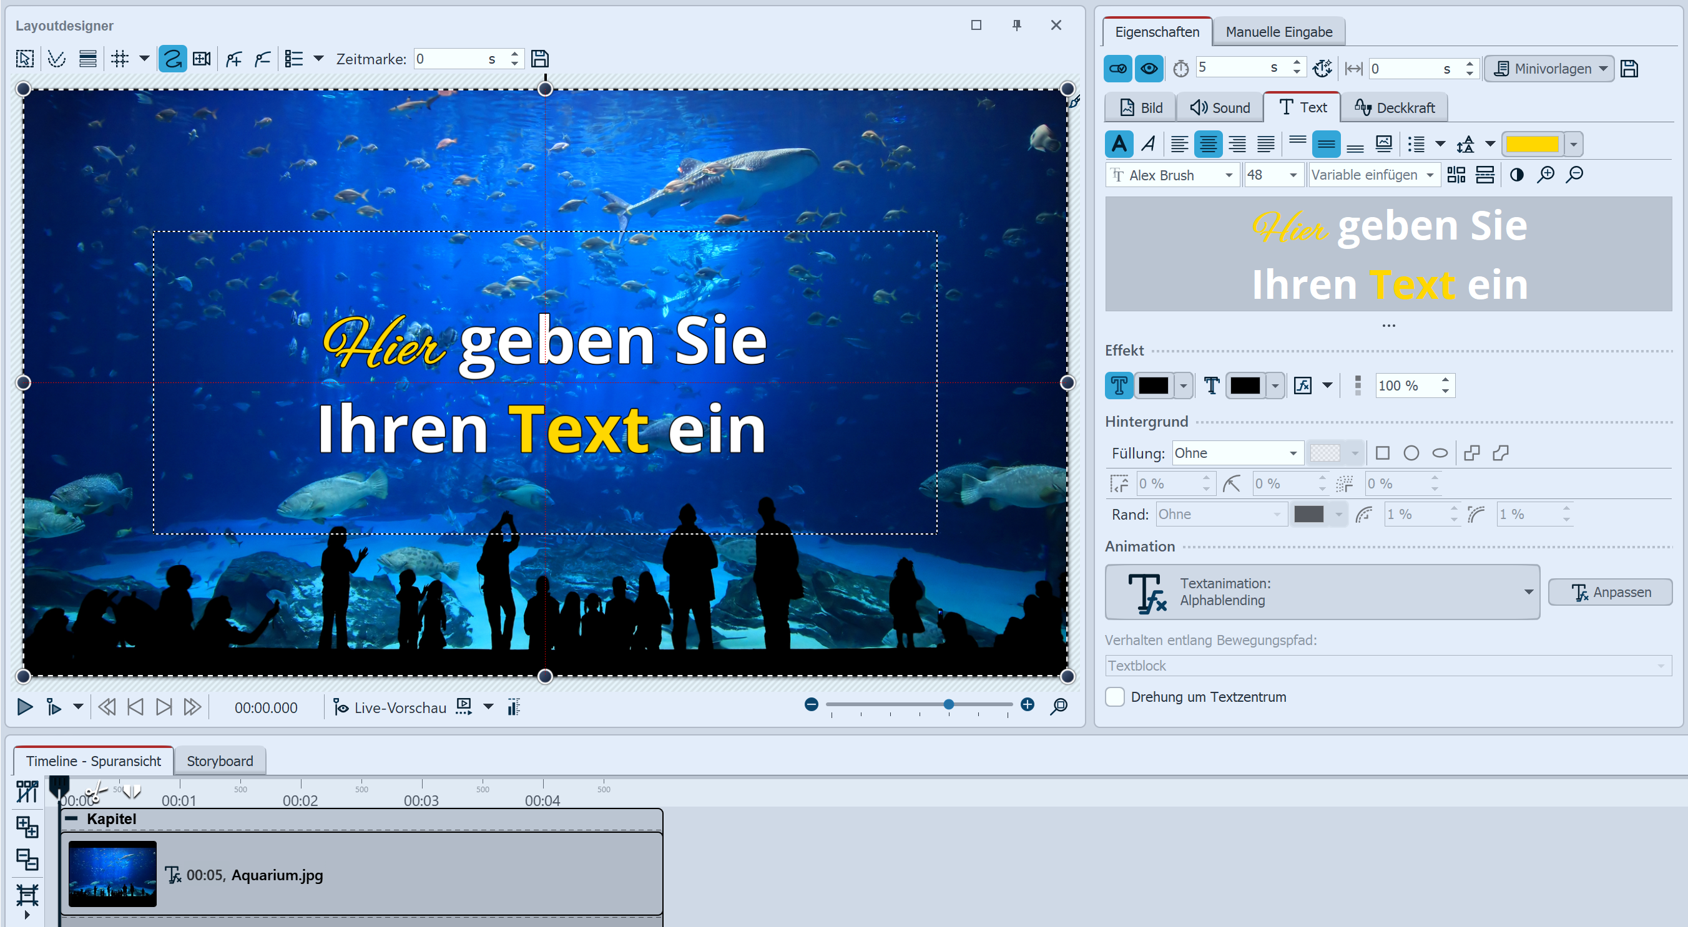Save the Zeitmarke with the disk icon
The width and height of the screenshot is (1688, 927).
[x=539, y=58]
